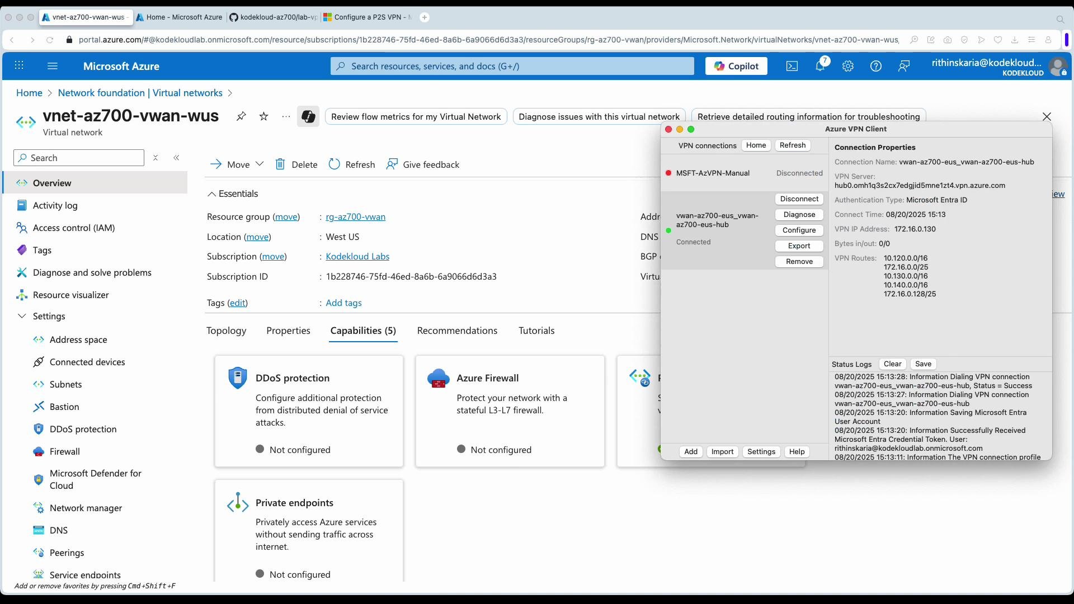Click Disconnect in Azure VPN Client
Image resolution: width=1074 pixels, height=604 pixels.
799,199
